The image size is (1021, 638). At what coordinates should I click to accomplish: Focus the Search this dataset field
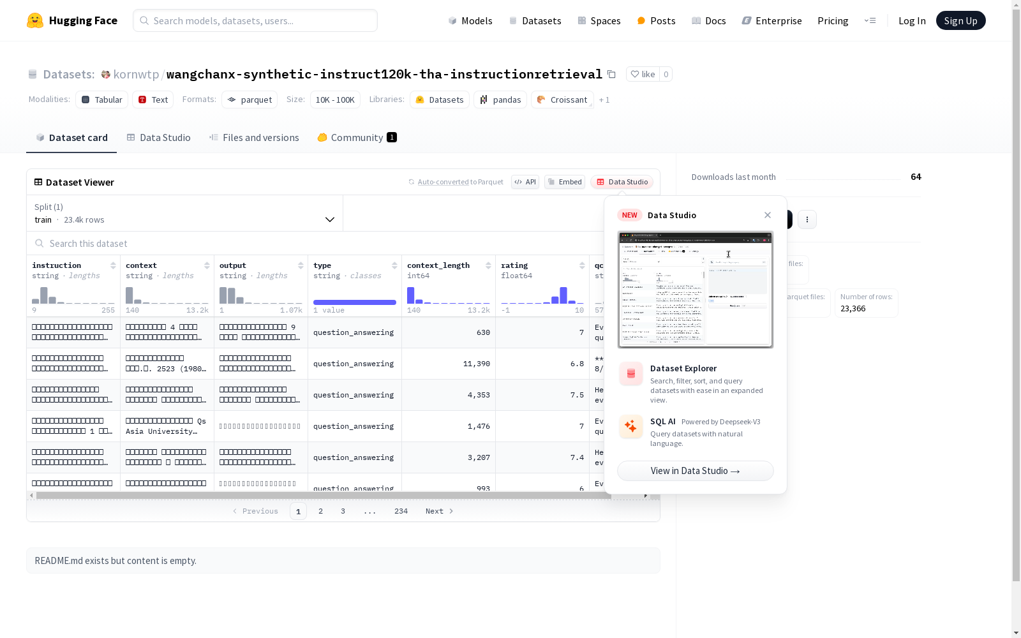pyautogui.click(x=316, y=244)
